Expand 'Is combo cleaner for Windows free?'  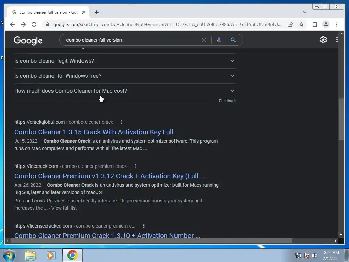125,76
